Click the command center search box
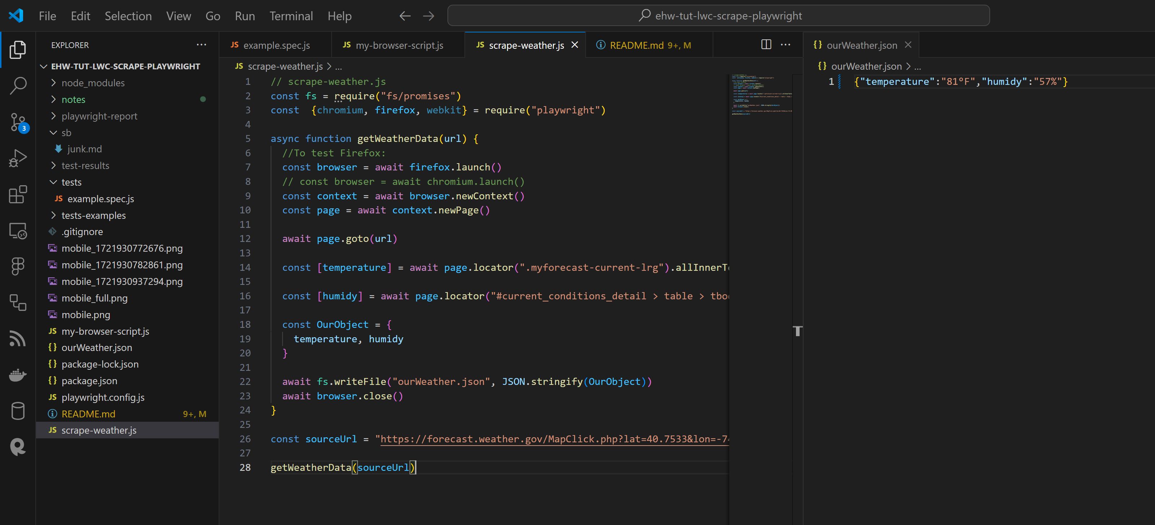 pos(718,16)
